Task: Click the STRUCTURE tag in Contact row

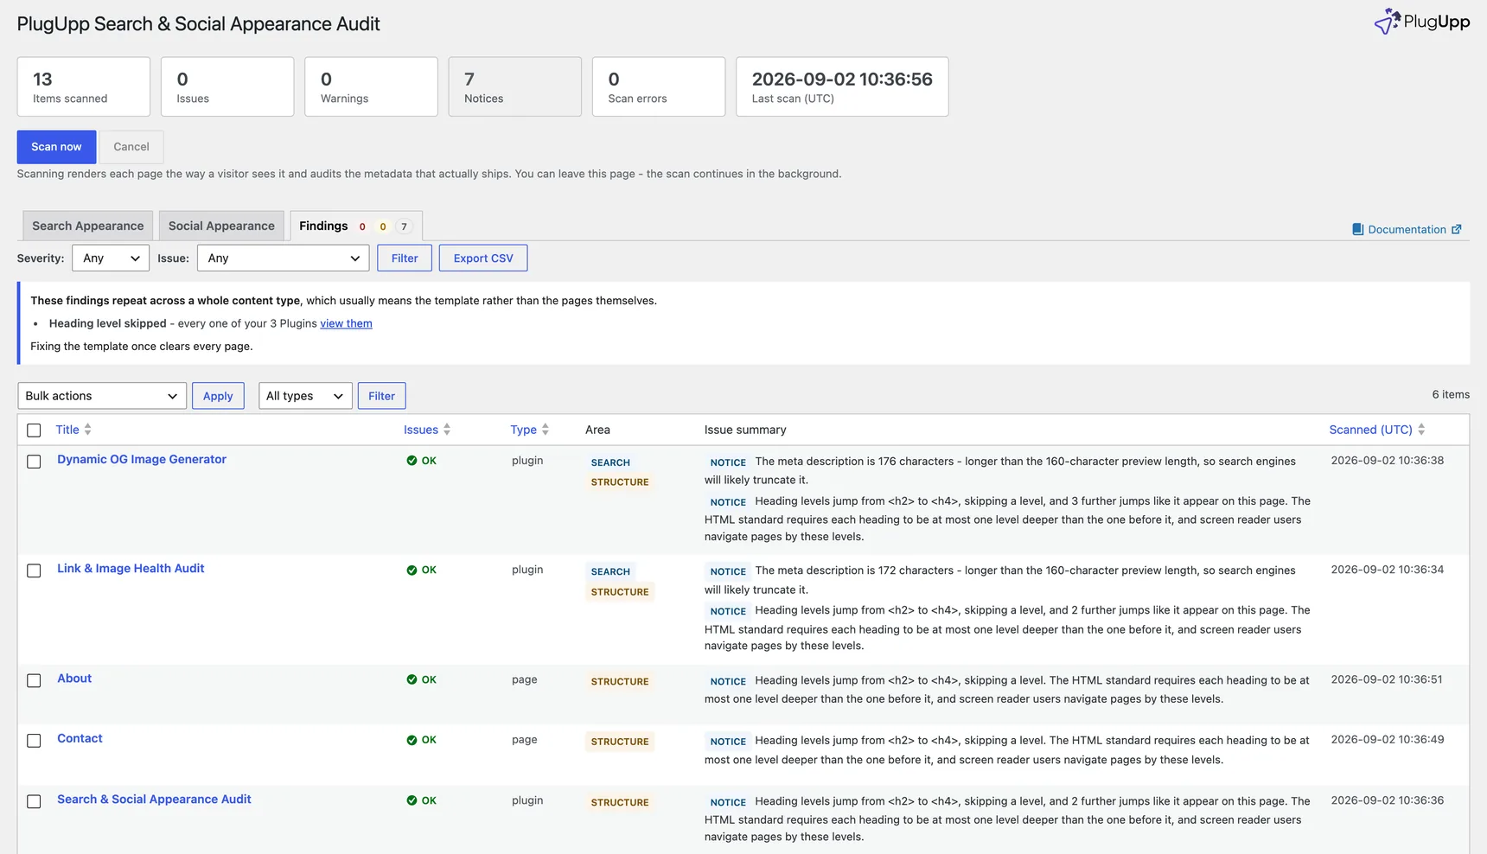Action: coord(620,742)
